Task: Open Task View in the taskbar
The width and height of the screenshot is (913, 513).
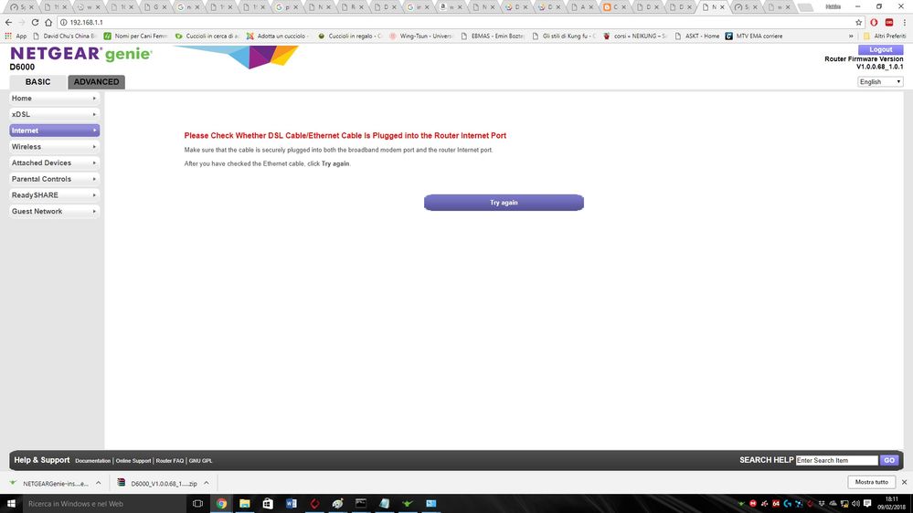Action: (x=197, y=503)
